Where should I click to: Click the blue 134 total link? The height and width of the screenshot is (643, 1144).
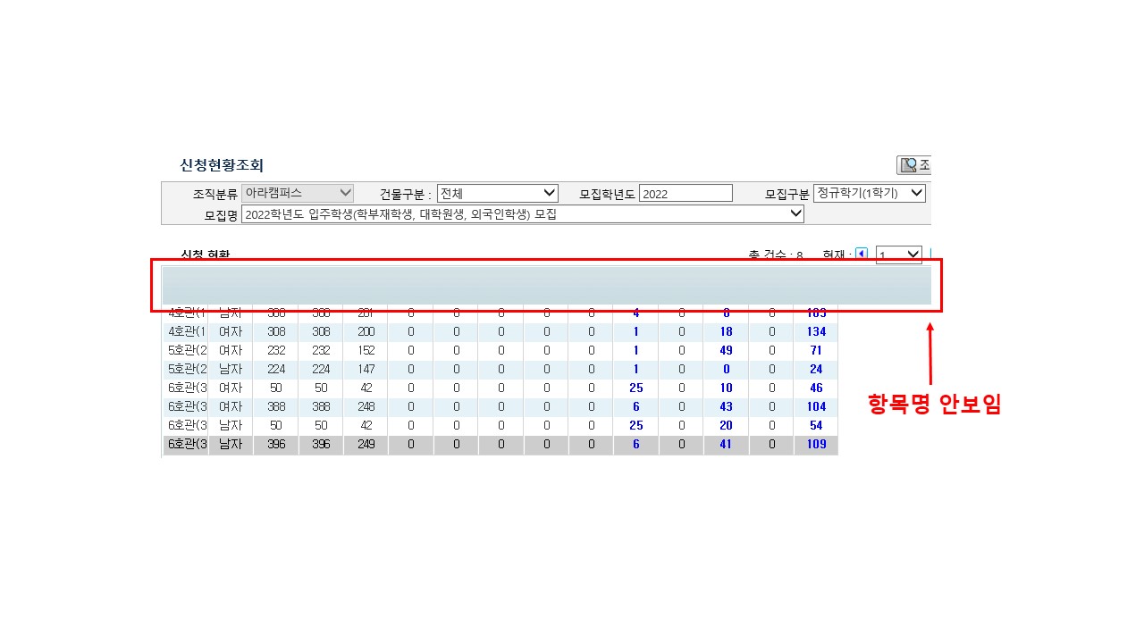click(x=815, y=331)
